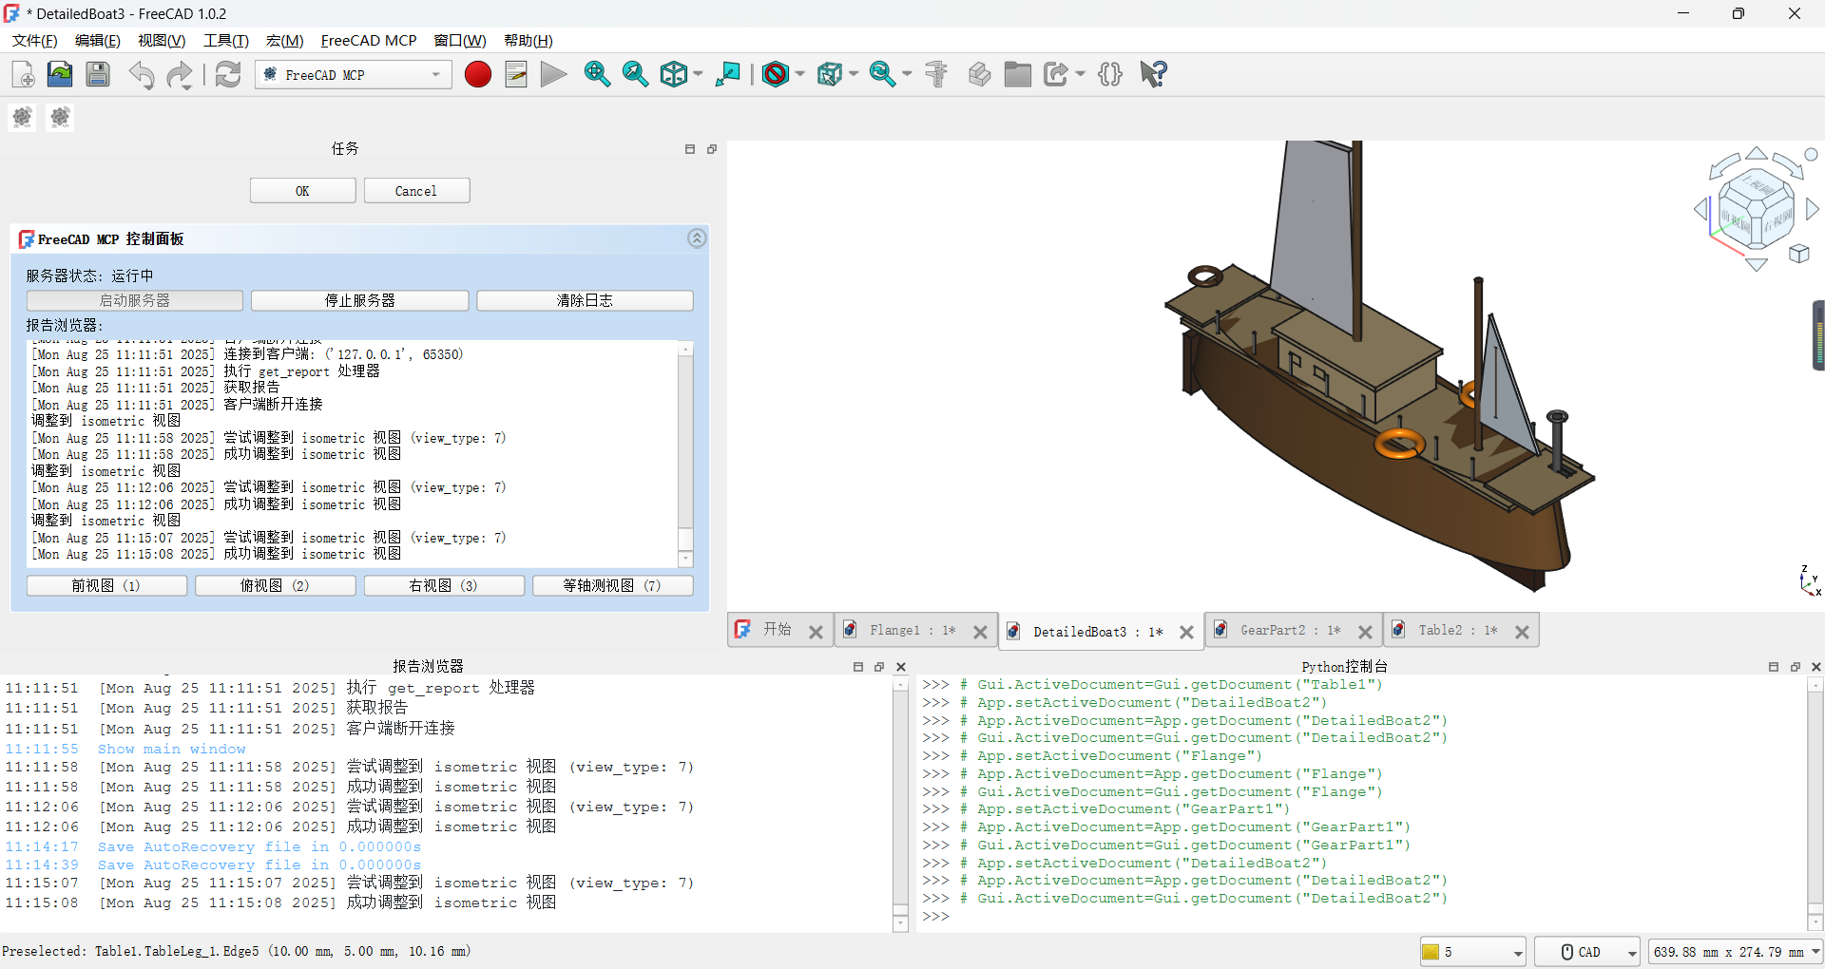Open the workbench selector showing FreeCAD MCP
Image resolution: width=1825 pixels, height=969 pixels.
[x=353, y=74]
